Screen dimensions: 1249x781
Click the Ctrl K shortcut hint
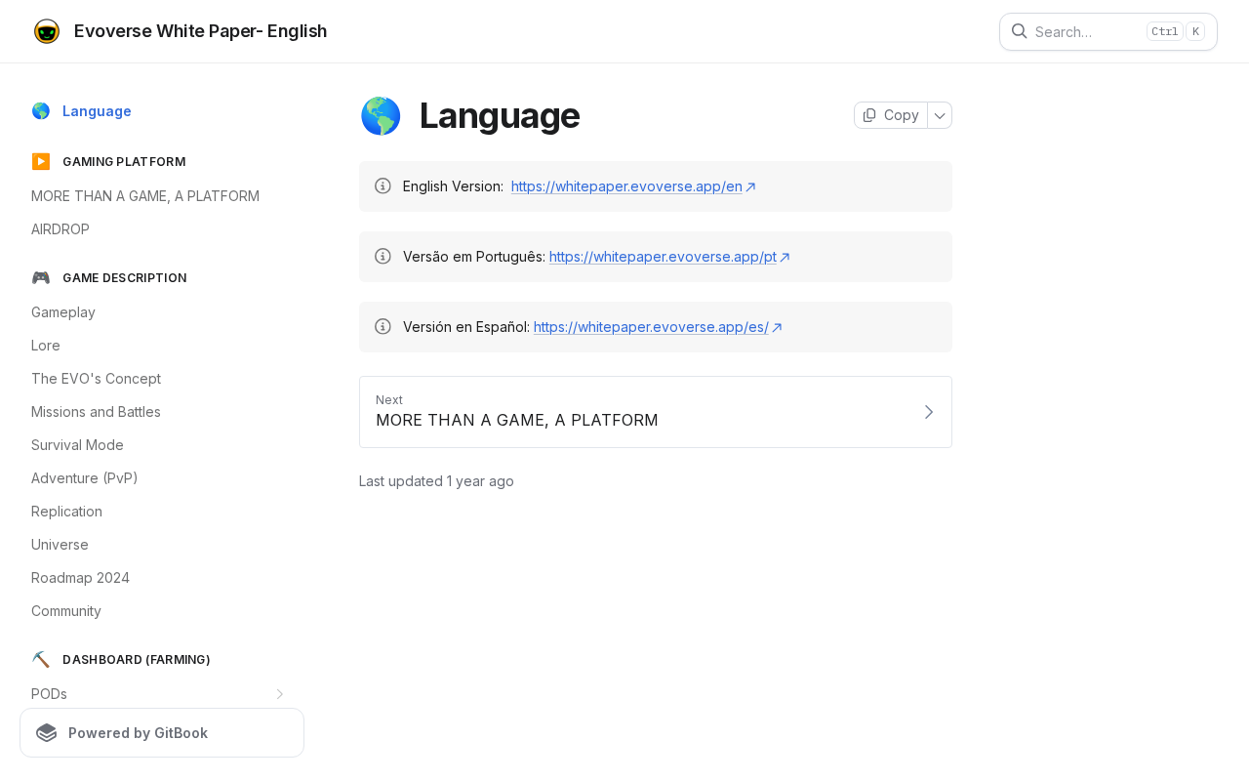coord(1175,31)
